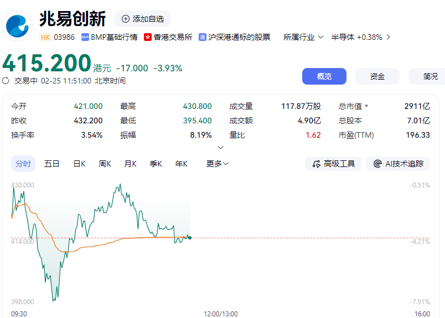This screenshot has height=318, width=445.
Task: Click the 沪深港通标的股票 label
Action: (x=239, y=37)
